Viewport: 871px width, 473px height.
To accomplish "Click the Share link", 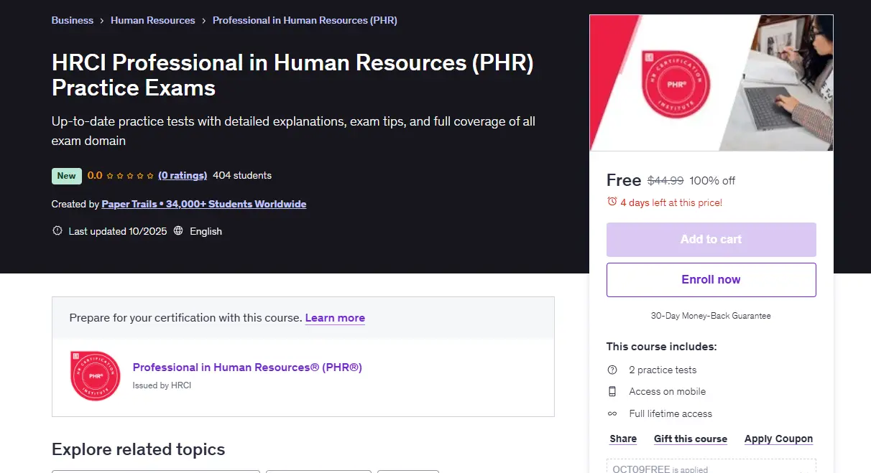I will (x=623, y=439).
